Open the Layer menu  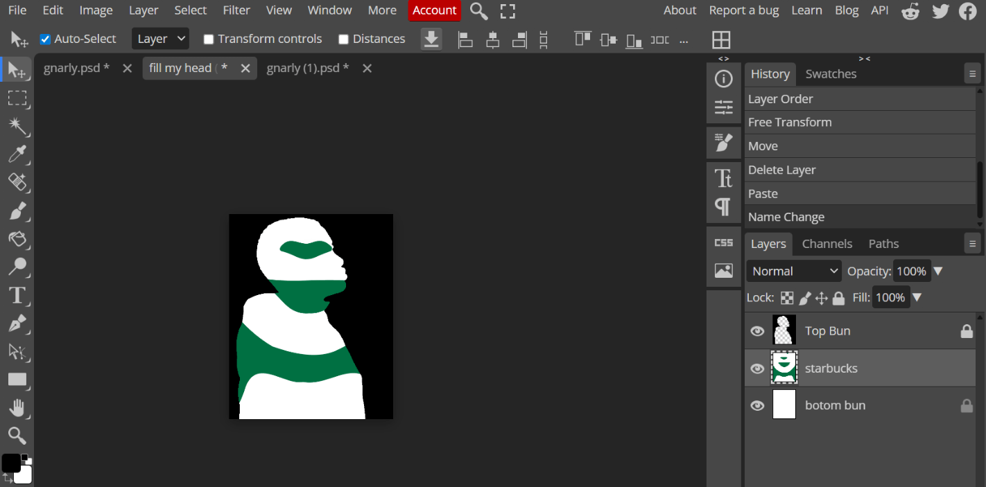click(x=144, y=10)
